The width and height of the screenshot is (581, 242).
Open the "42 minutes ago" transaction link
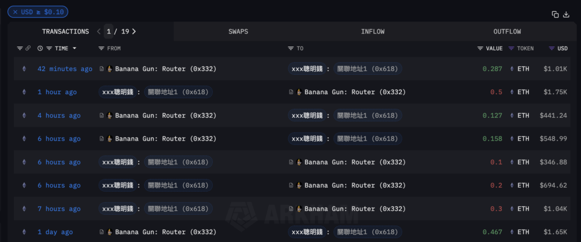tap(65, 69)
